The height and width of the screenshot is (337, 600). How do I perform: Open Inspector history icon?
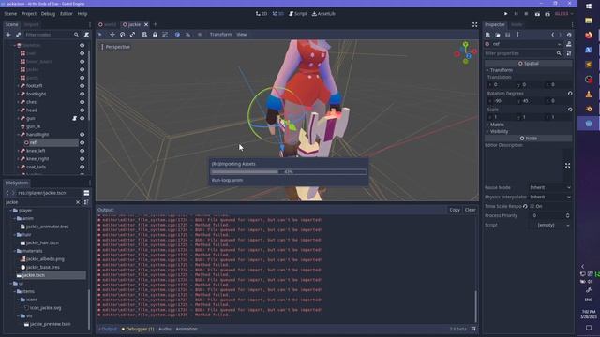(569, 35)
